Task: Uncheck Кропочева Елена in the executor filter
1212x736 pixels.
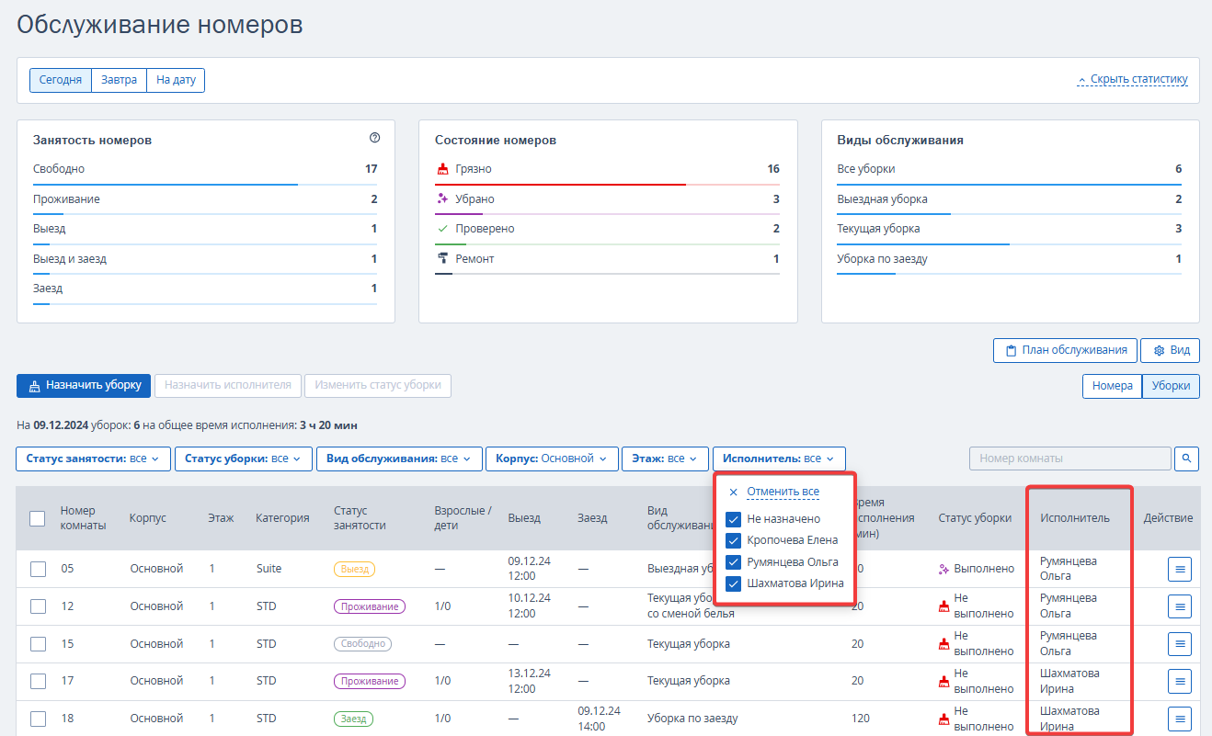Action: (x=733, y=540)
